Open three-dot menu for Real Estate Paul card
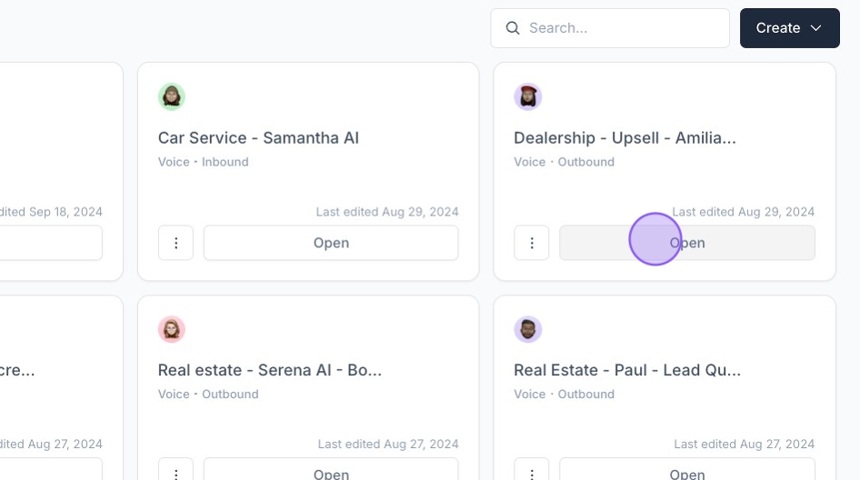 click(x=532, y=472)
